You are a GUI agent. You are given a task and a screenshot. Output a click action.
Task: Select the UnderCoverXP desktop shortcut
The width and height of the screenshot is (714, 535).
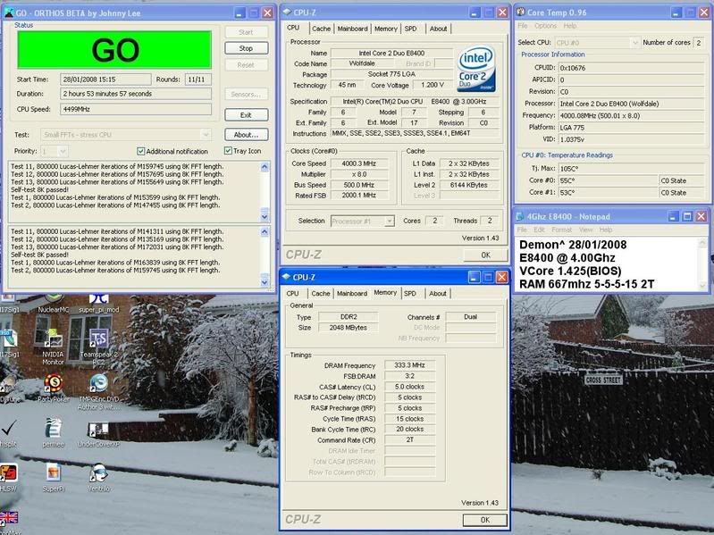tap(99, 435)
